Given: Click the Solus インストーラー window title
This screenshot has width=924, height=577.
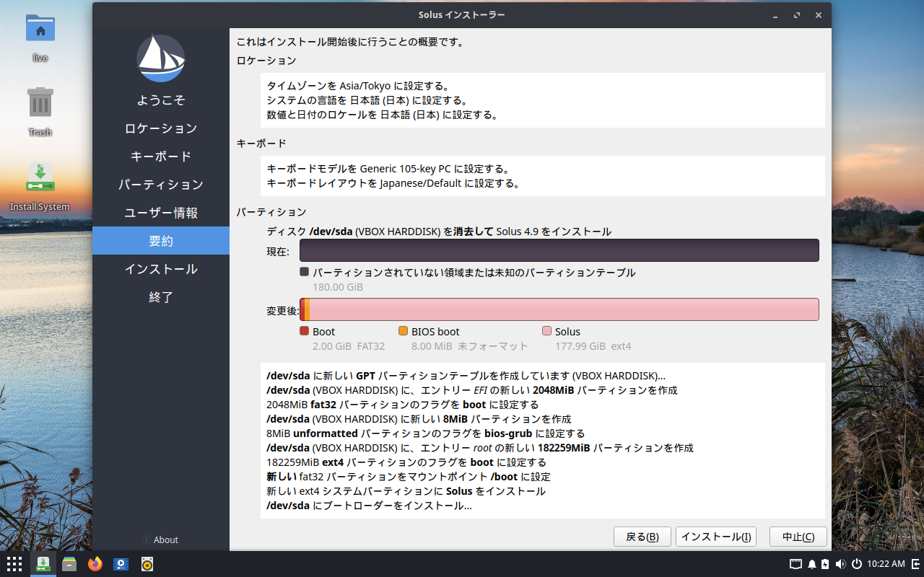Looking at the screenshot, I should (462, 14).
